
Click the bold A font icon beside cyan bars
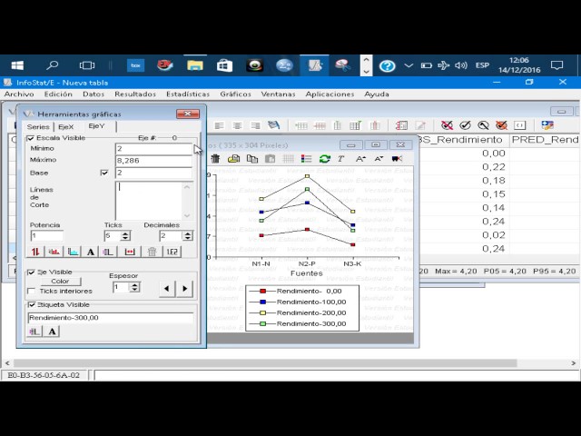(x=91, y=252)
